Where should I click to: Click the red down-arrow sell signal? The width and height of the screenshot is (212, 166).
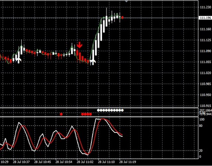click(x=79, y=45)
